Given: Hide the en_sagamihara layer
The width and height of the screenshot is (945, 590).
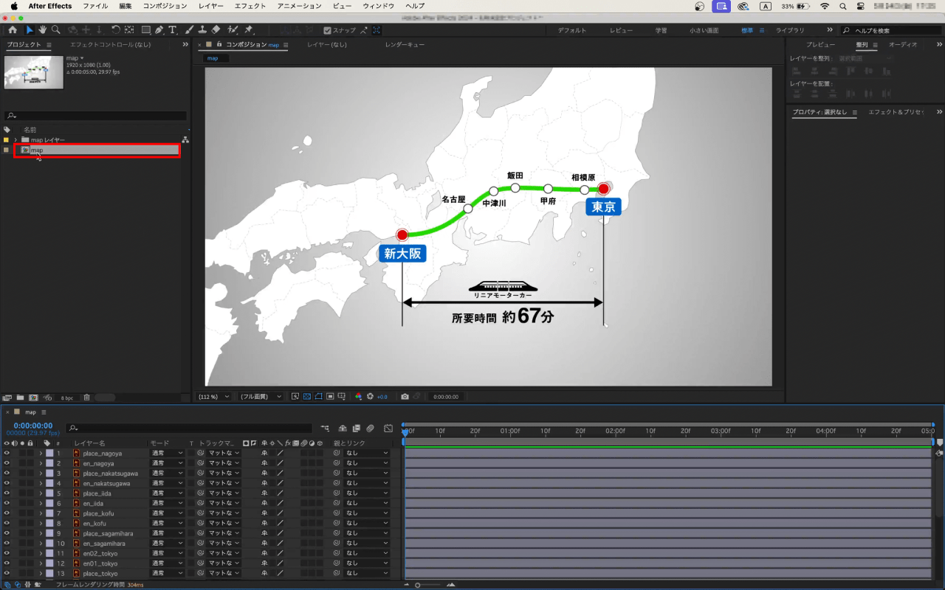Looking at the screenshot, I should (7, 543).
